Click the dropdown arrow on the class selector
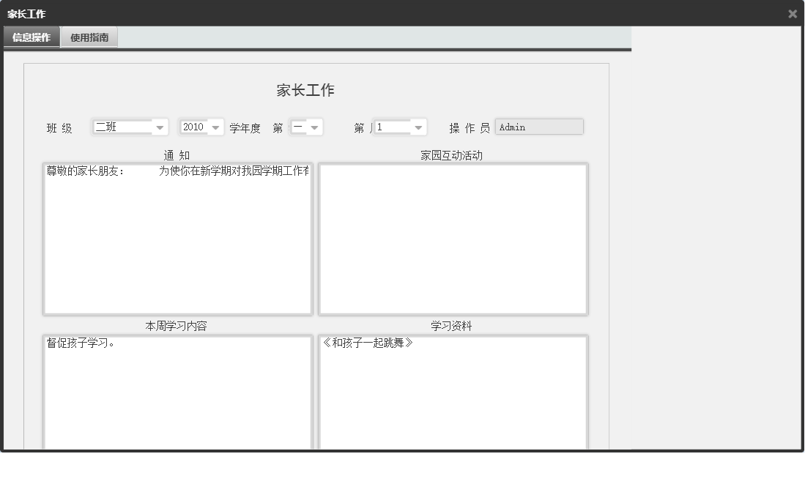This screenshot has width=805, height=503. tap(160, 127)
